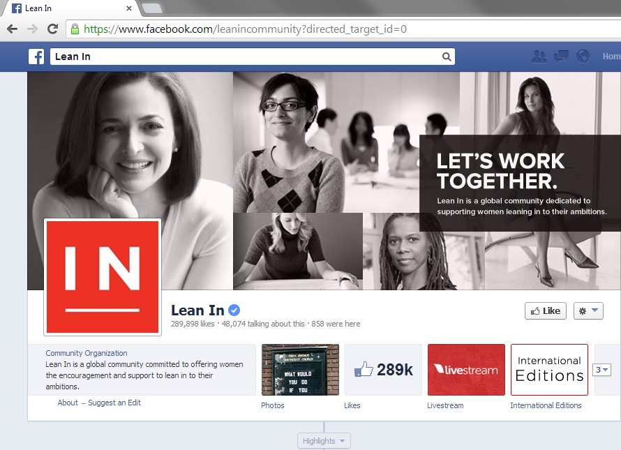Click the verified page checkmark badge
The height and width of the screenshot is (450, 621).
[x=234, y=310]
